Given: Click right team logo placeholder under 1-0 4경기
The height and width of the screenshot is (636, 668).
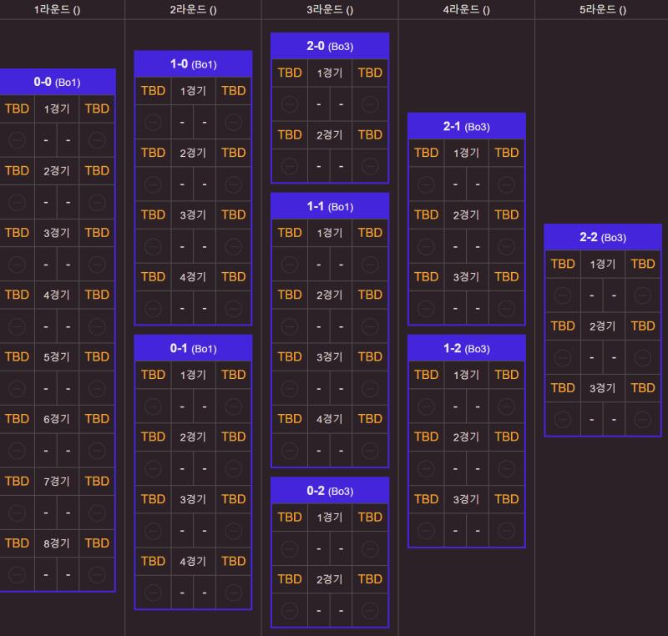Looking at the screenshot, I should tap(234, 308).
